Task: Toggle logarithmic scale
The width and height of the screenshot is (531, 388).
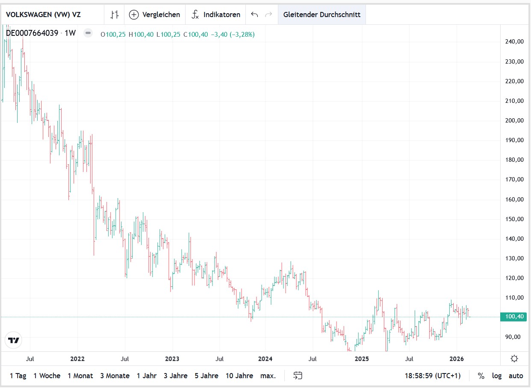Action: click(x=496, y=376)
